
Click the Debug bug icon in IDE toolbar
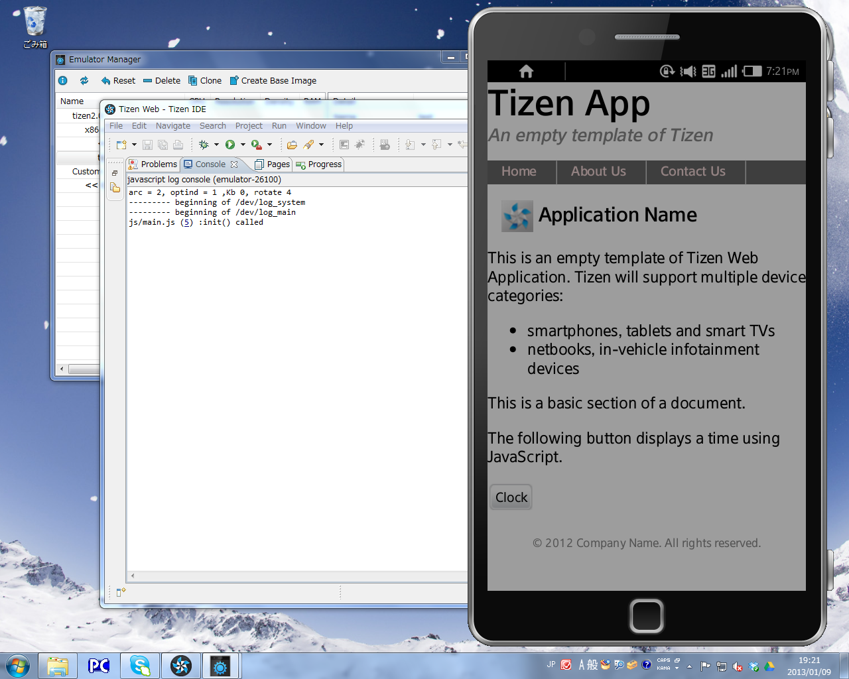(204, 145)
